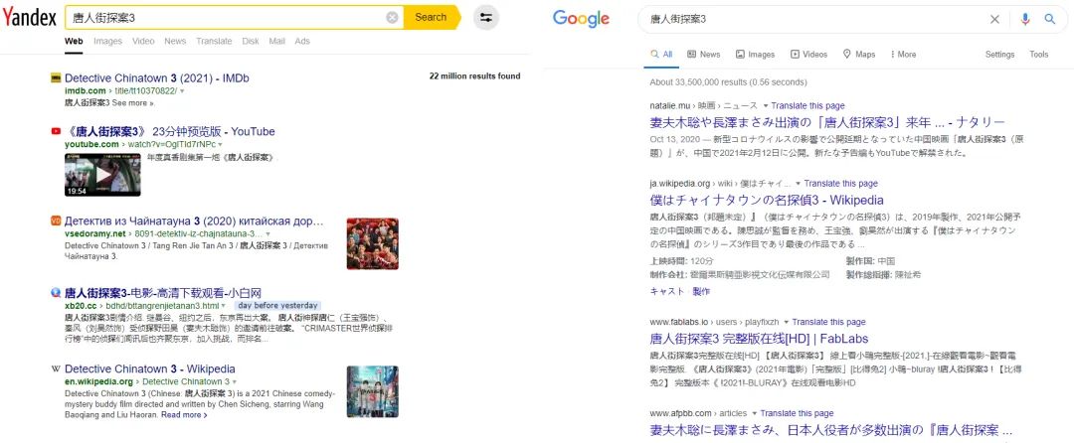Open 小白网 唐人街探案3 result title
This screenshot has height=443, width=1074.
tap(163, 293)
